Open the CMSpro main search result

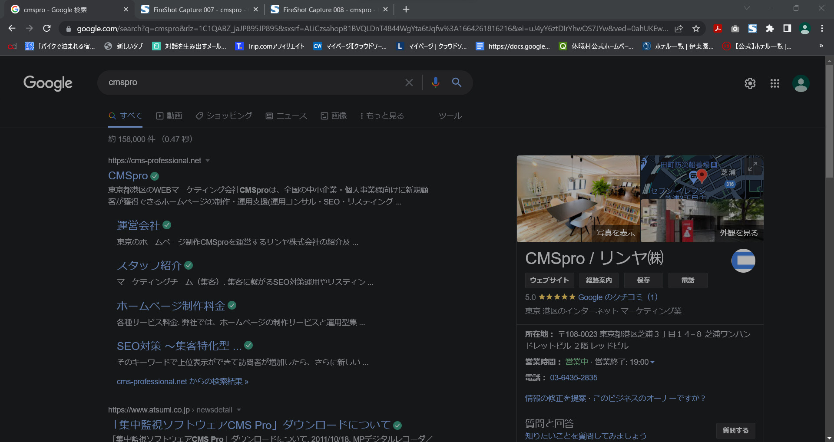pos(128,176)
